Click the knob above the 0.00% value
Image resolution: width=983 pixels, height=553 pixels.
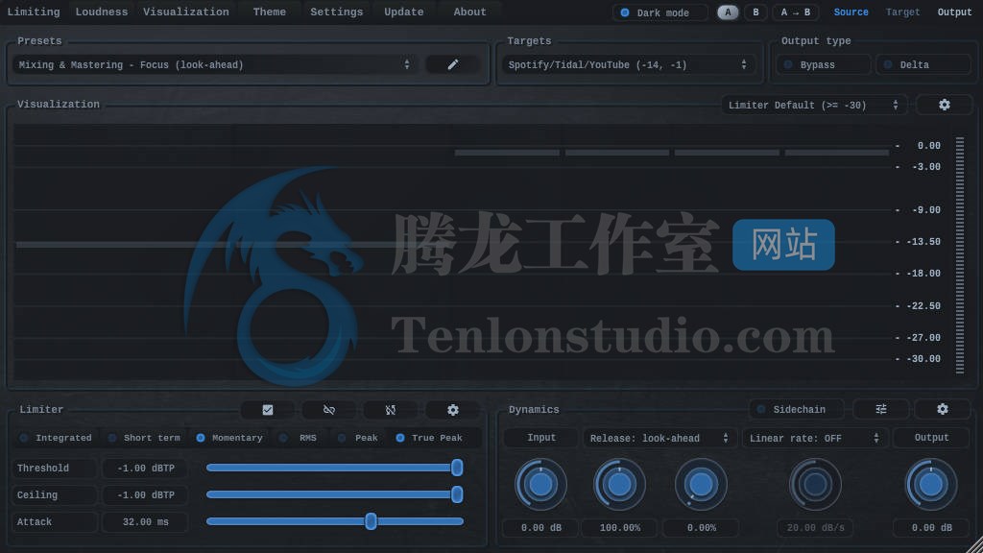701,484
